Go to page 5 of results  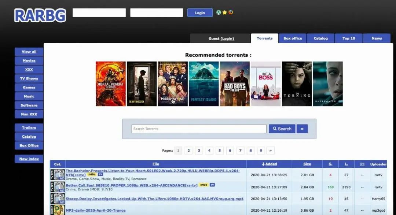(x=220, y=151)
